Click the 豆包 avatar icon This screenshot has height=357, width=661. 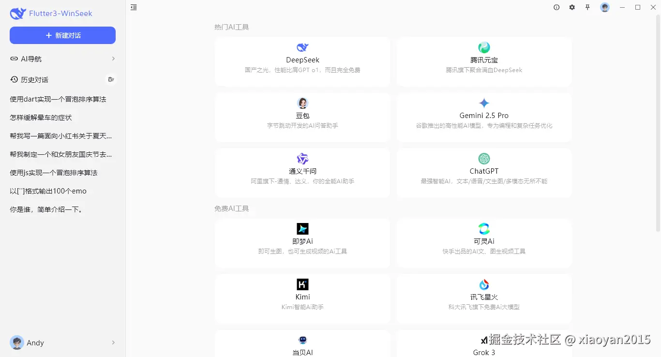click(302, 103)
